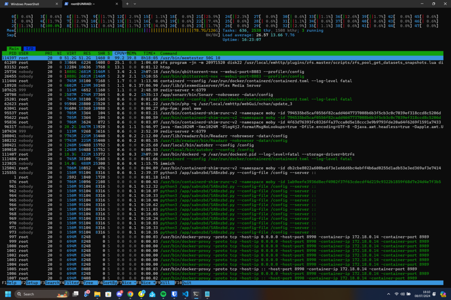Viewport: 451px width, 300px height.
Task: Select the java -Xms1024M process row
Action: [223, 127]
